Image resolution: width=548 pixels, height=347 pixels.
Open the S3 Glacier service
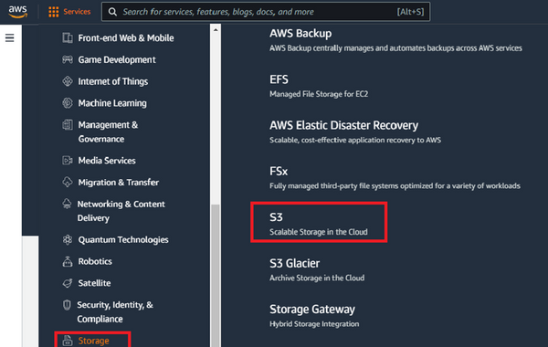(294, 263)
